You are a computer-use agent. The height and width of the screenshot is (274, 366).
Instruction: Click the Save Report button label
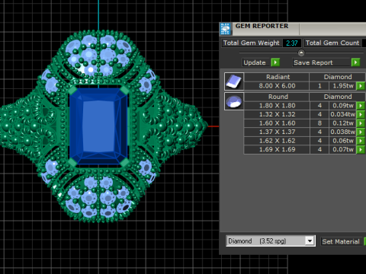313,62
